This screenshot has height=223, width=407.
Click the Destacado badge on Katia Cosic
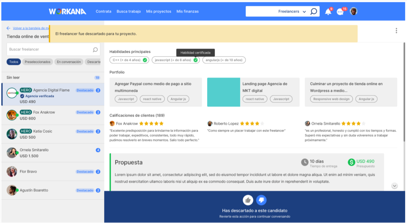[85, 131]
